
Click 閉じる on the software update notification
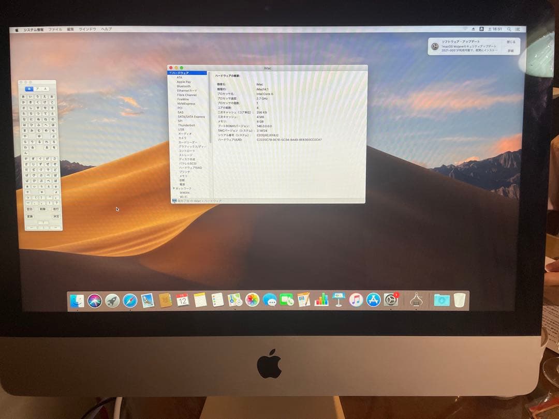coord(510,41)
